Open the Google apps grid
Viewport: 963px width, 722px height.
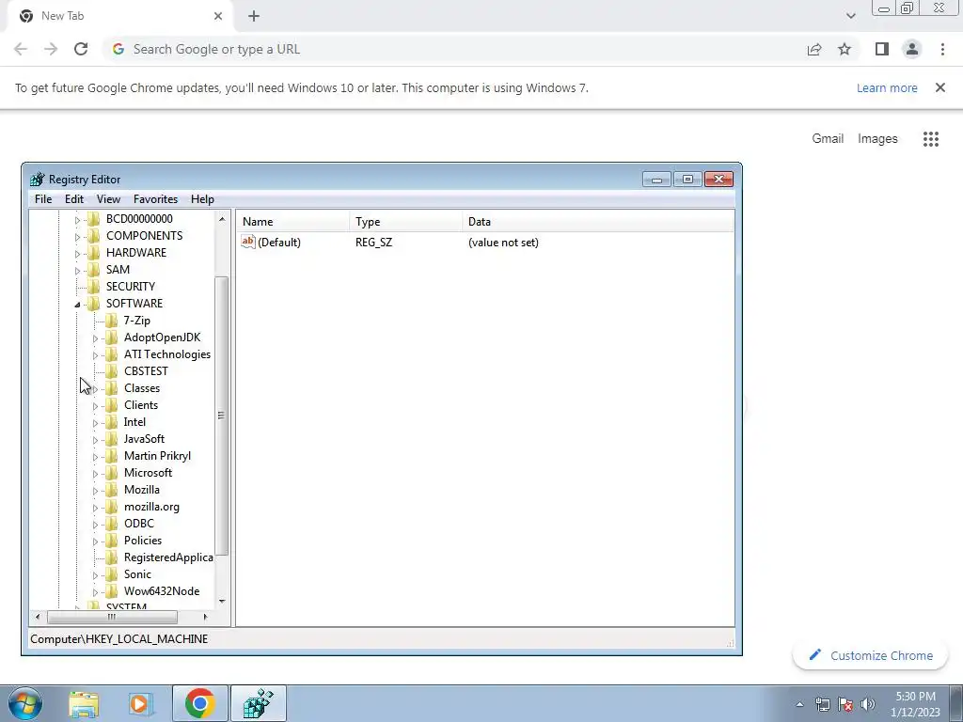931,139
